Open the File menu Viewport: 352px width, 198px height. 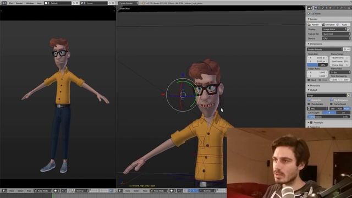pos(10,3)
